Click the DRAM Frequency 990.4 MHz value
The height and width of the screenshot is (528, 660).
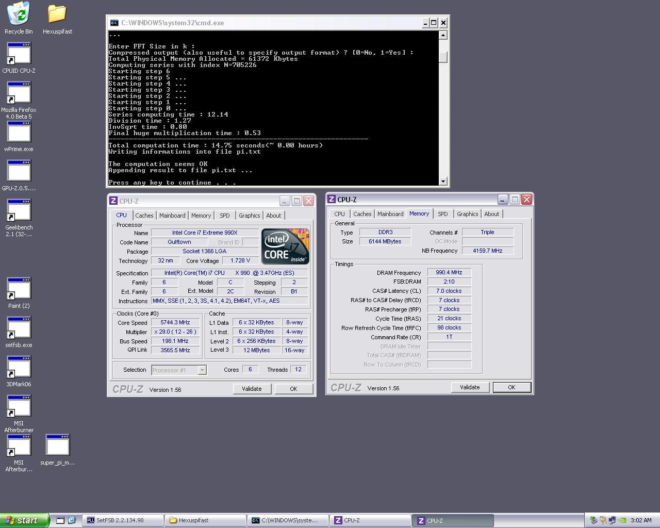pyautogui.click(x=449, y=273)
